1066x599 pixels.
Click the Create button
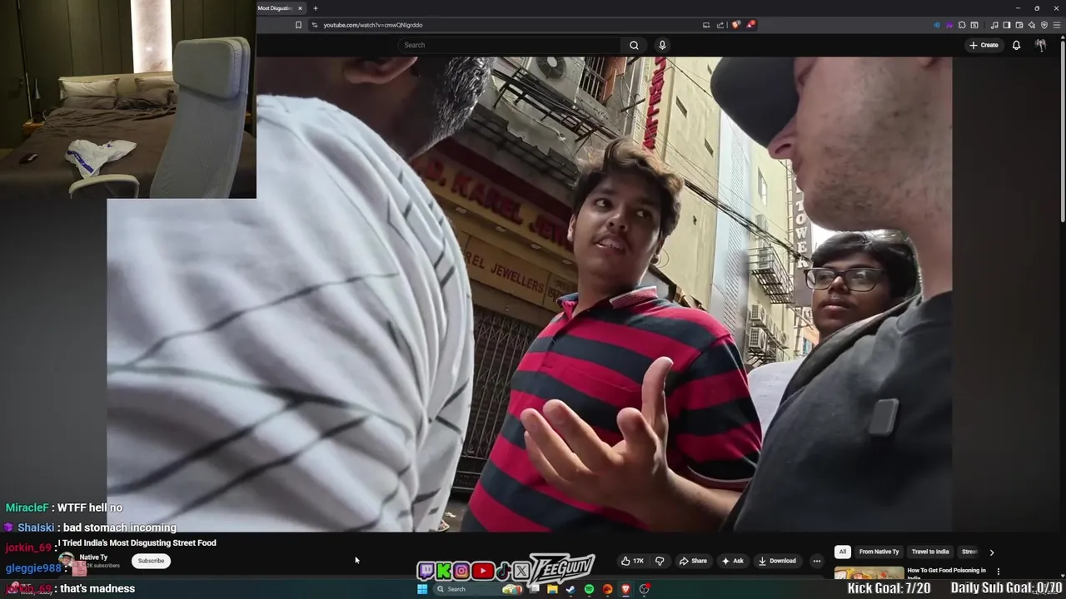coord(984,45)
